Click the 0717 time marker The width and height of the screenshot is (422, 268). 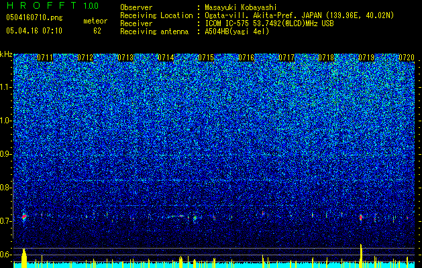pyautogui.click(x=286, y=58)
